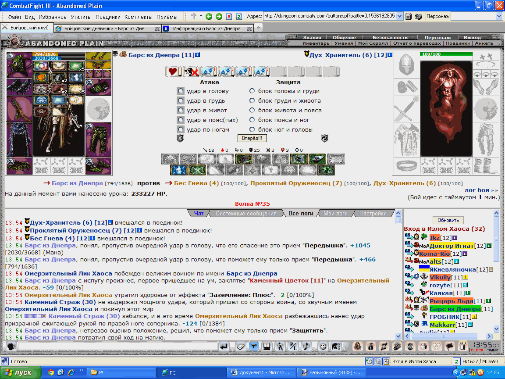This screenshot has height=379, width=505.
Task: Click the green 100/100 enemy HP bar
Action: 446,54
